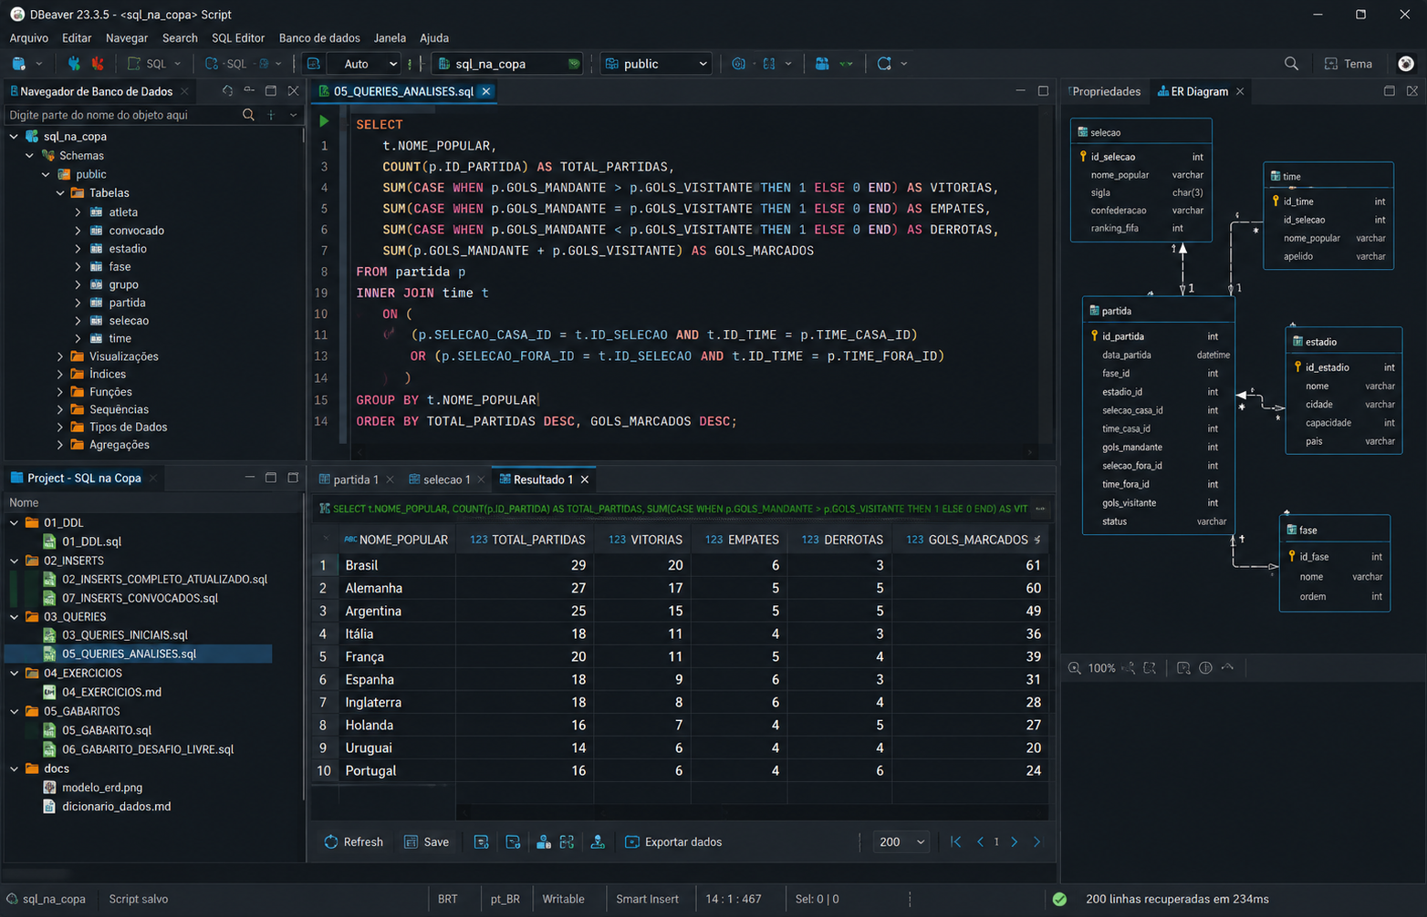This screenshot has height=917, width=1427.
Task: Open the SQL Editor menu
Action: 237,38
